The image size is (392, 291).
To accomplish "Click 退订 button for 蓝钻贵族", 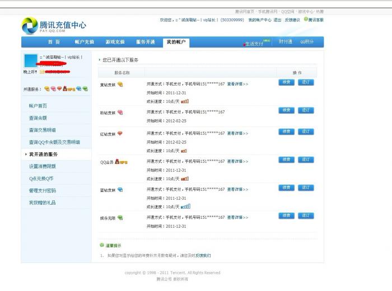I will (x=306, y=187).
